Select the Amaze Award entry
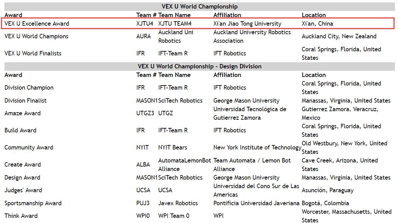Screen dimensions: 398x223 tap(23, 113)
